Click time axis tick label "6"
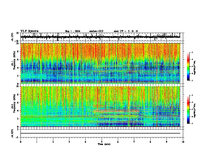Screen dimensions: 206x159 pos(118,142)
